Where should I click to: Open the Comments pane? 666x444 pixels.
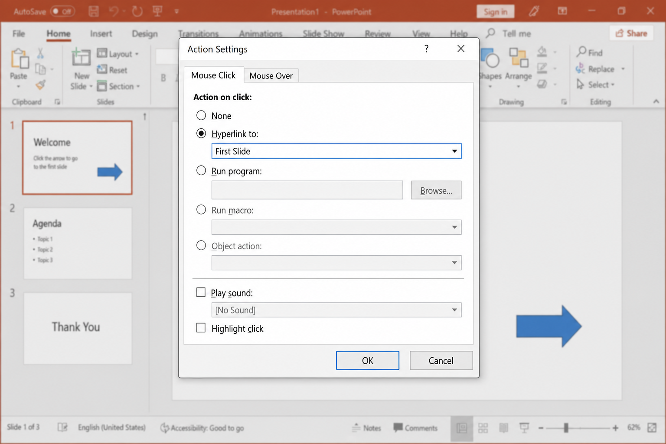click(x=415, y=428)
